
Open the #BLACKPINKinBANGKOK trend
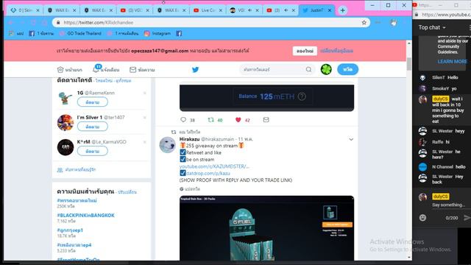[85, 216]
